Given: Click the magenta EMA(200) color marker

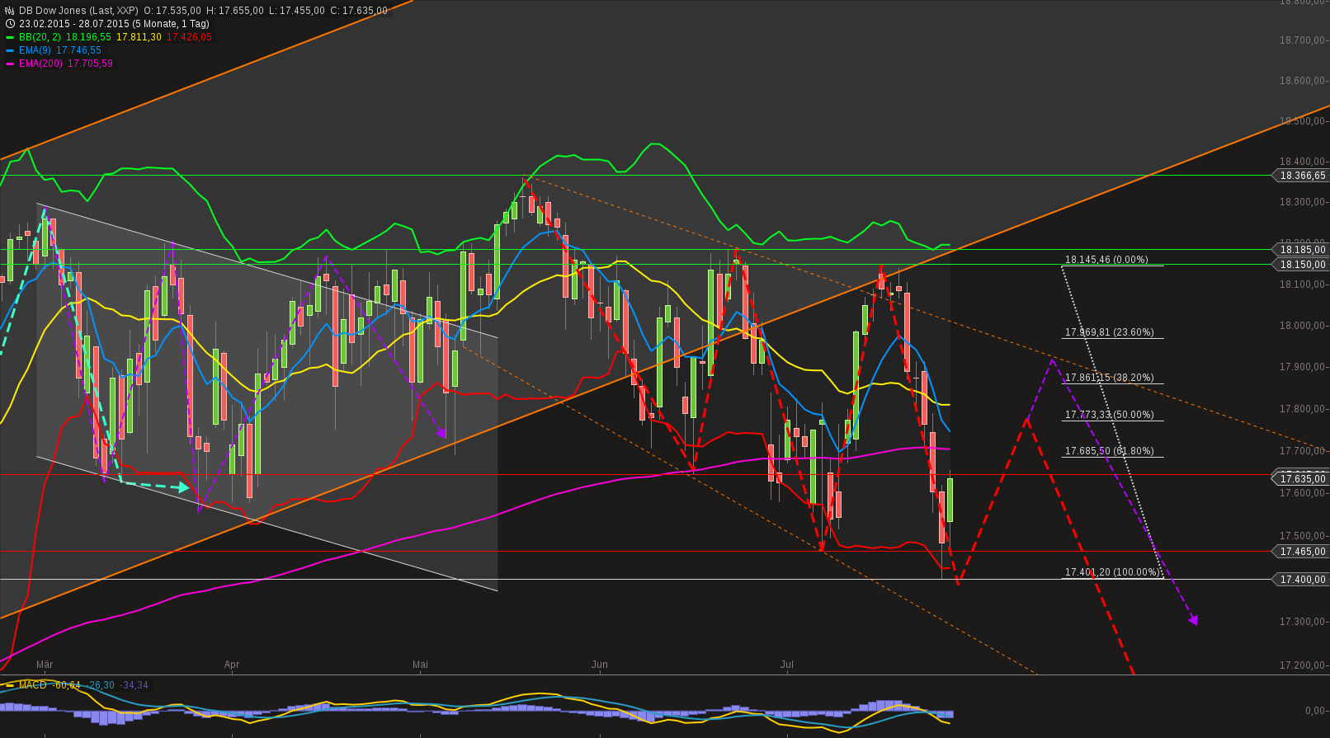Looking at the screenshot, I should [10, 63].
